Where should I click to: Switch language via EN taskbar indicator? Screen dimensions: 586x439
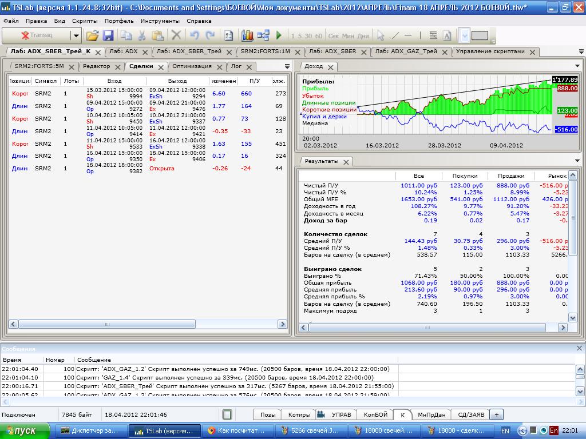coord(505,431)
